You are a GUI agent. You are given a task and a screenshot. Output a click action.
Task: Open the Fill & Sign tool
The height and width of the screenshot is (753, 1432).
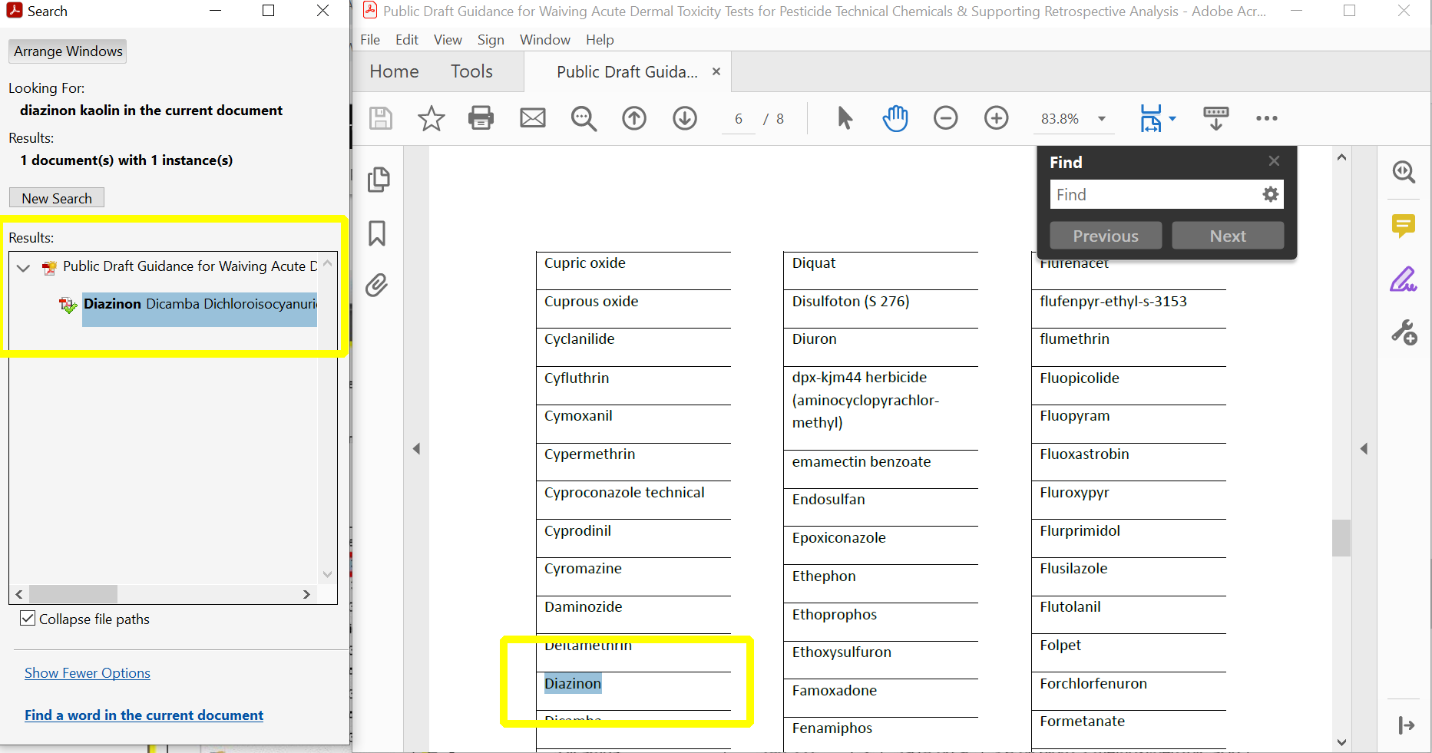(1404, 279)
